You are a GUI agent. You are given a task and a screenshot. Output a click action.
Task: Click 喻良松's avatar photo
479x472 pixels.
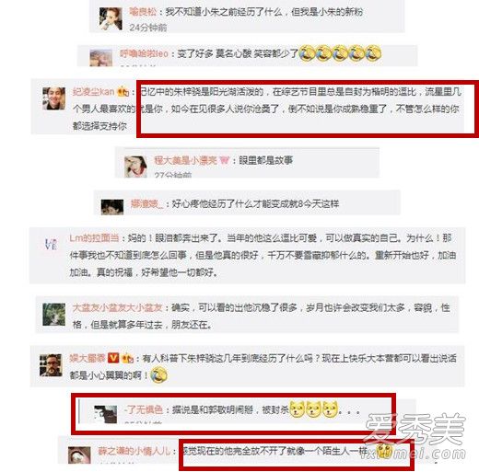(x=111, y=19)
